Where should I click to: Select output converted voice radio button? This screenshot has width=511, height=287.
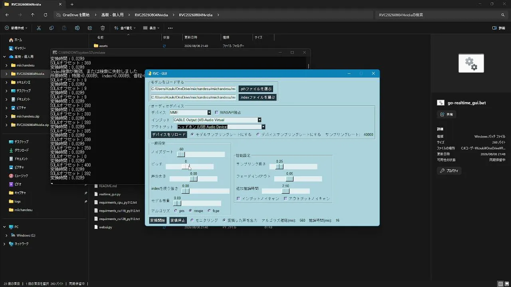coord(224,220)
